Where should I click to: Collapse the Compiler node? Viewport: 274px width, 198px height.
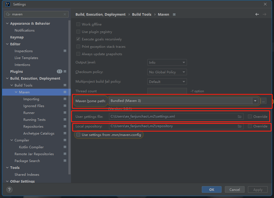point(12,140)
